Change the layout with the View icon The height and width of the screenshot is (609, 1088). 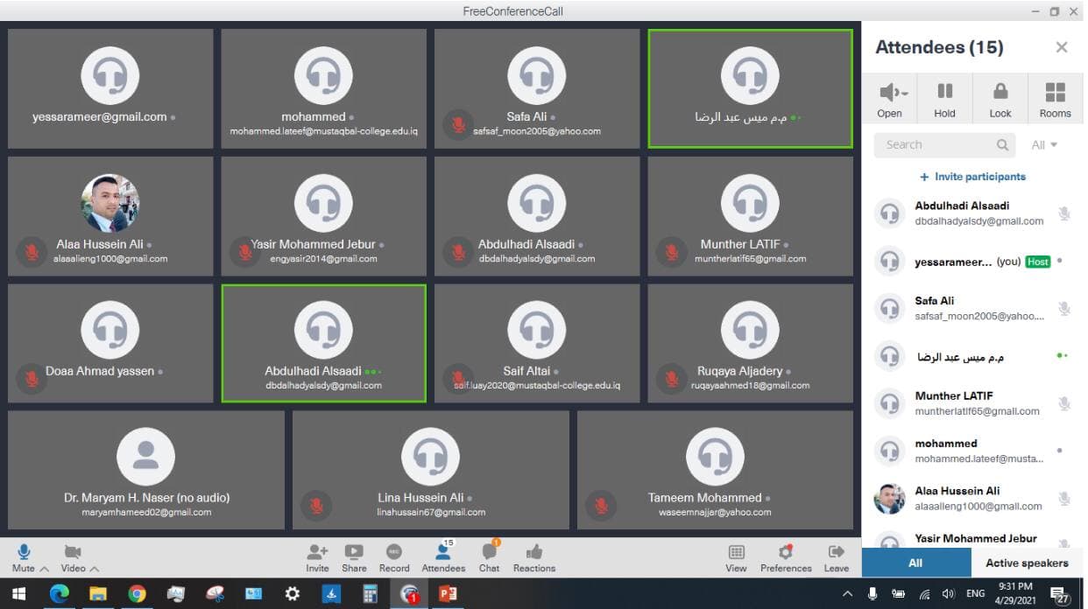737,552
